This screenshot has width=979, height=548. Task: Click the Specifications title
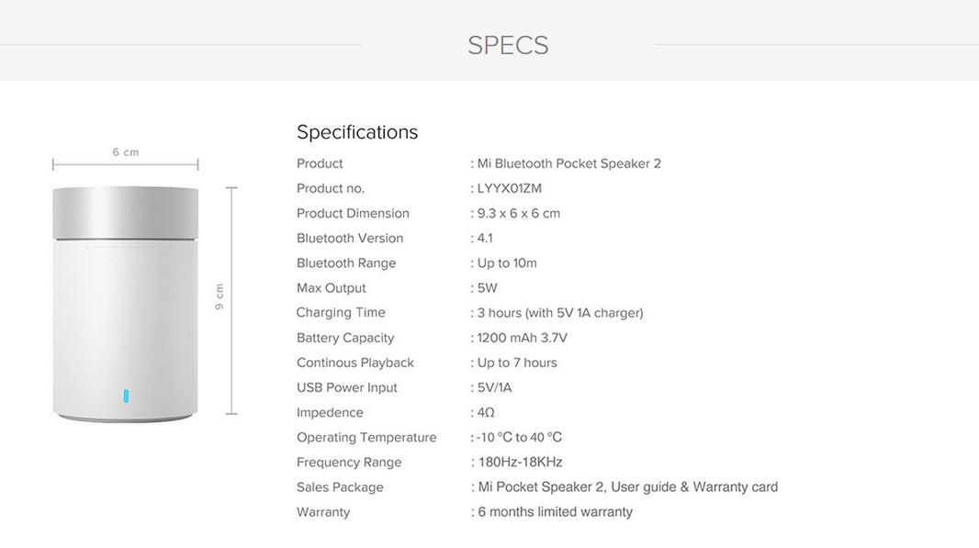357,132
